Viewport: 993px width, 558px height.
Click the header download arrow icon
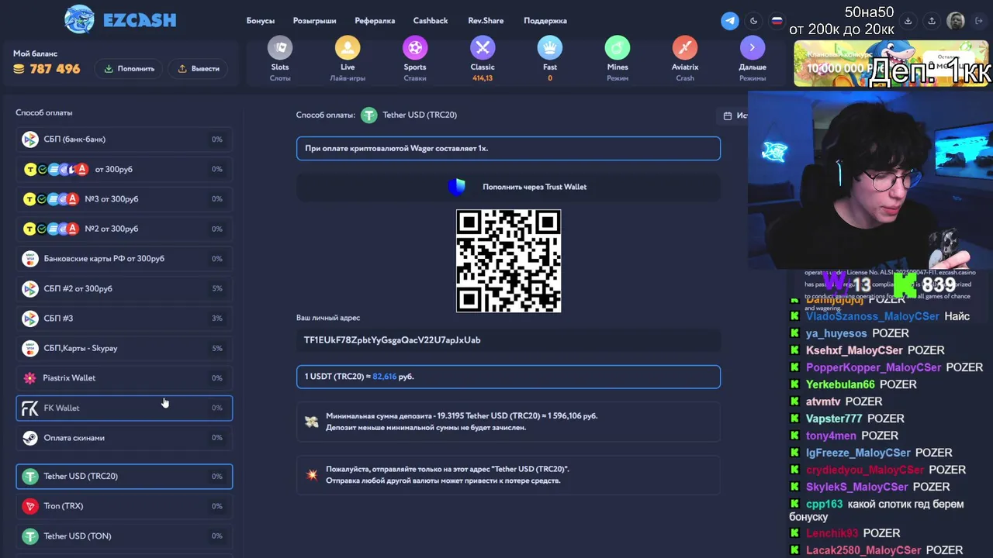[x=908, y=21]
